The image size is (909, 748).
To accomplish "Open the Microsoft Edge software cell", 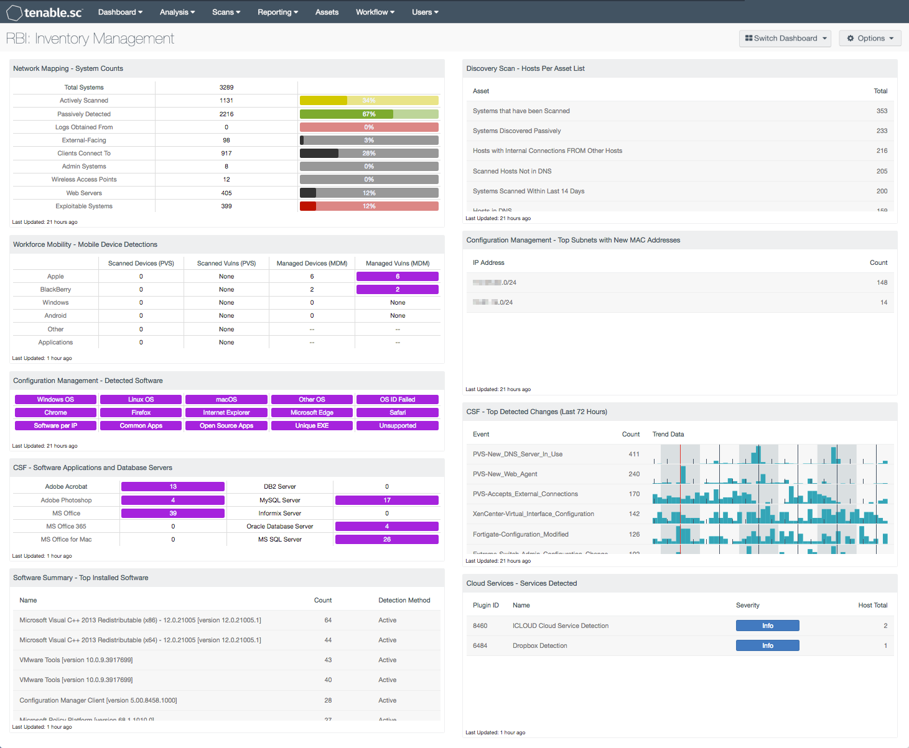I will coord(312,412).
